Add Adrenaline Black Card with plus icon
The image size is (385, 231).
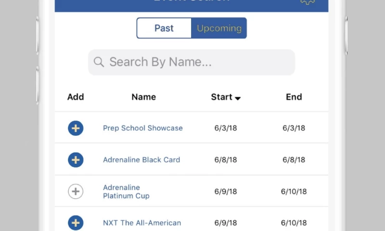[76, 160]
